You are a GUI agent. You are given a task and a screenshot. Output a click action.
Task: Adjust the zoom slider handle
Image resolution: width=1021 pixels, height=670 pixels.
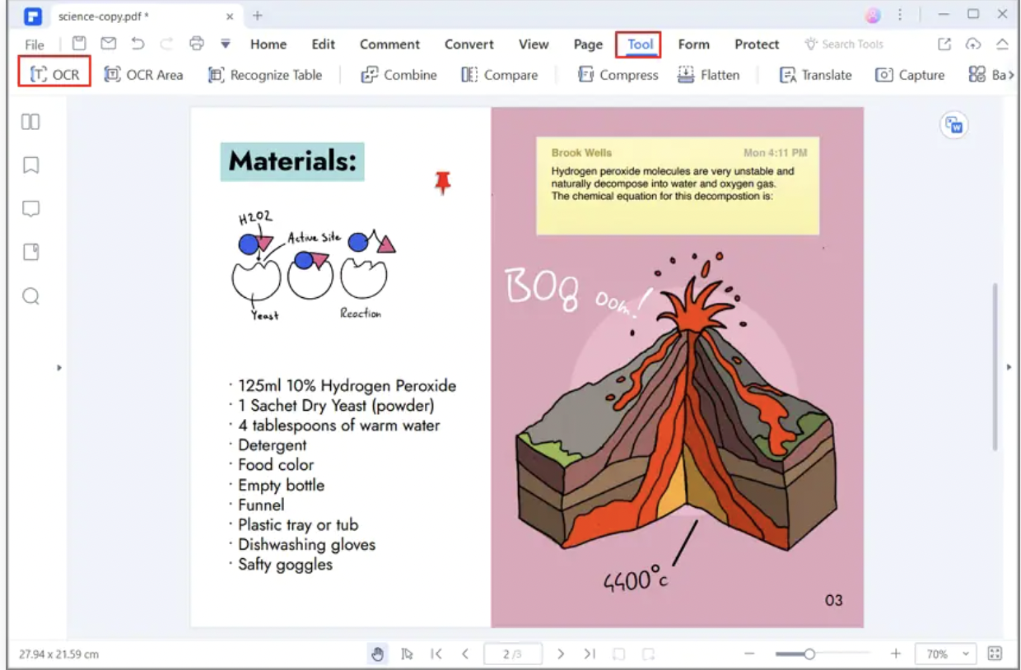click(809, 654)
